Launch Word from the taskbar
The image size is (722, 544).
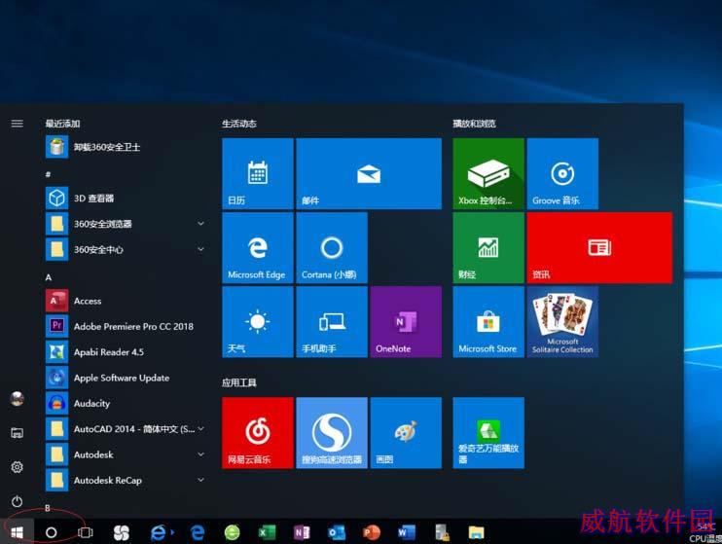(x=407, y=532)
